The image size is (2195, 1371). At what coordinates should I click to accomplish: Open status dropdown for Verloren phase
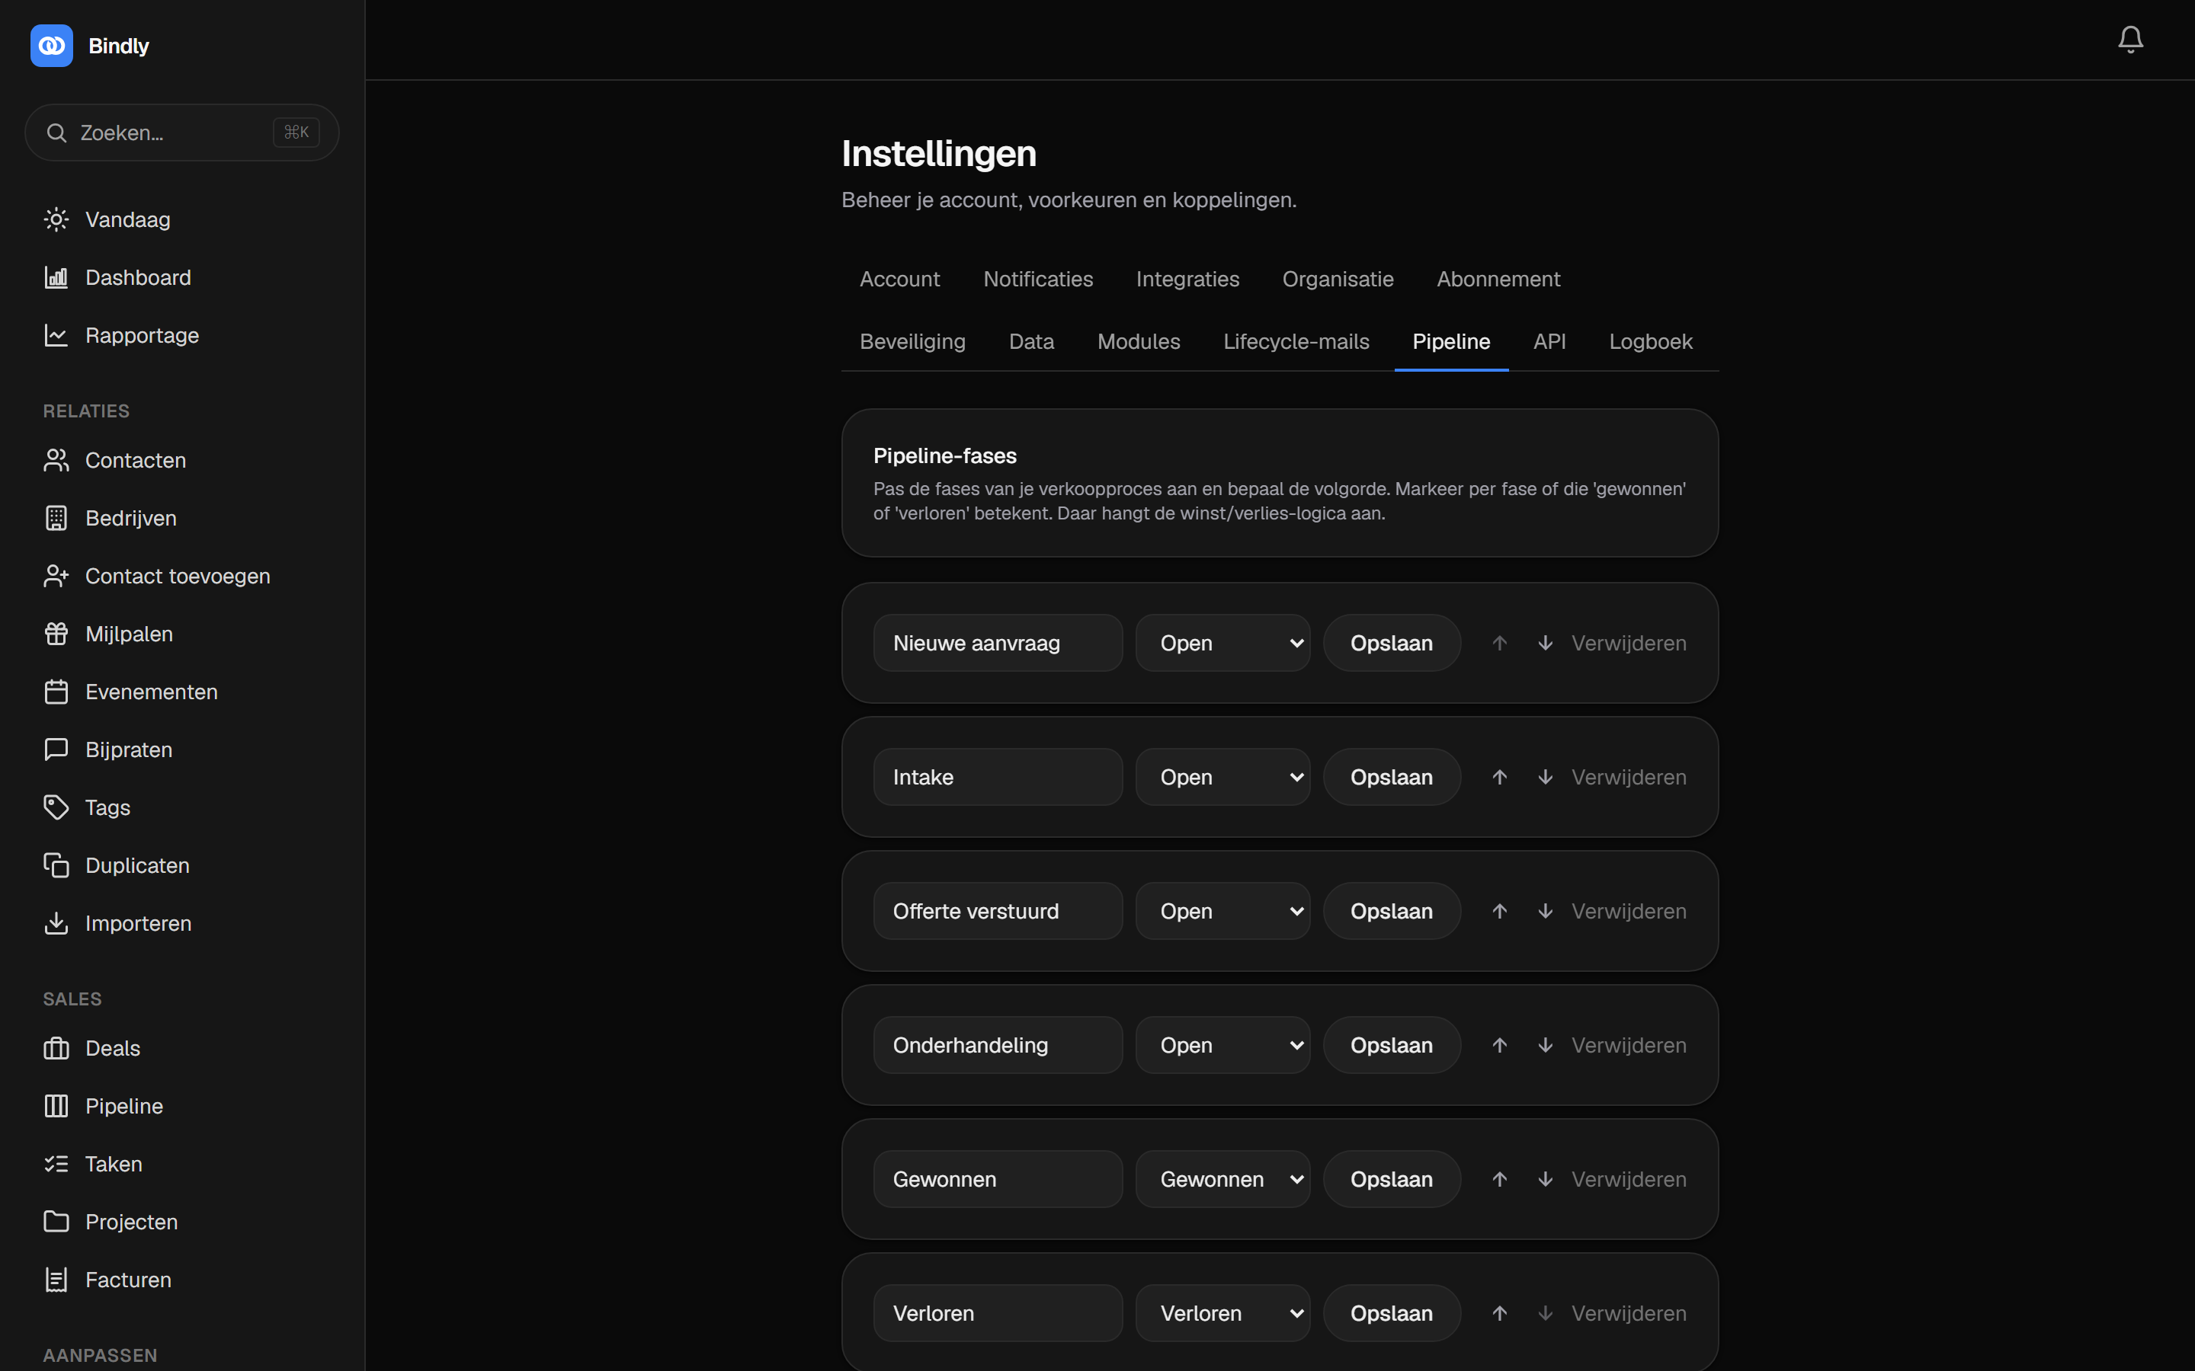1222,1313
